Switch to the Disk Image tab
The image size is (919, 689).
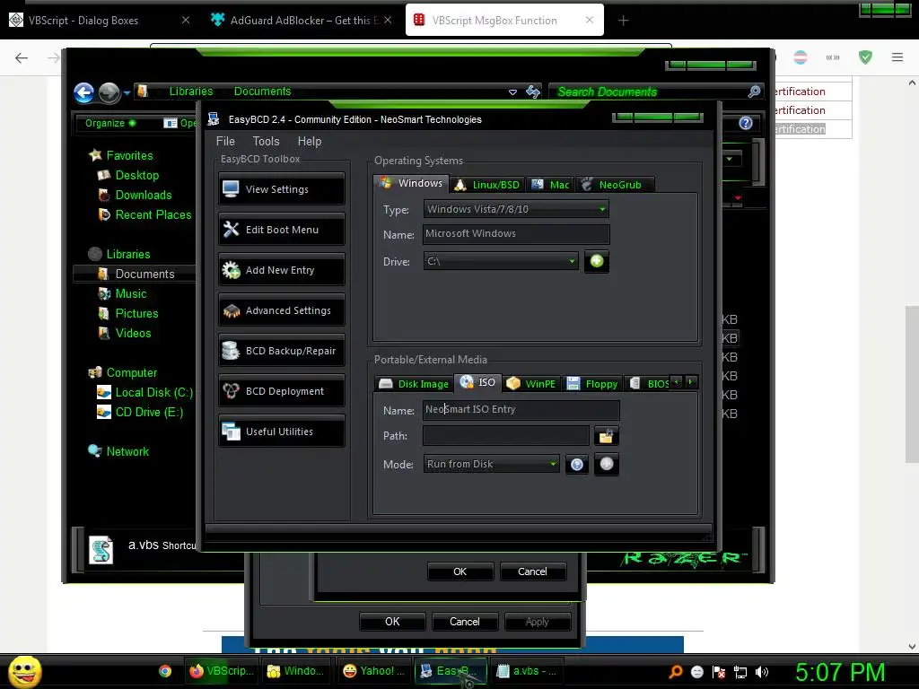pos(414,384)
